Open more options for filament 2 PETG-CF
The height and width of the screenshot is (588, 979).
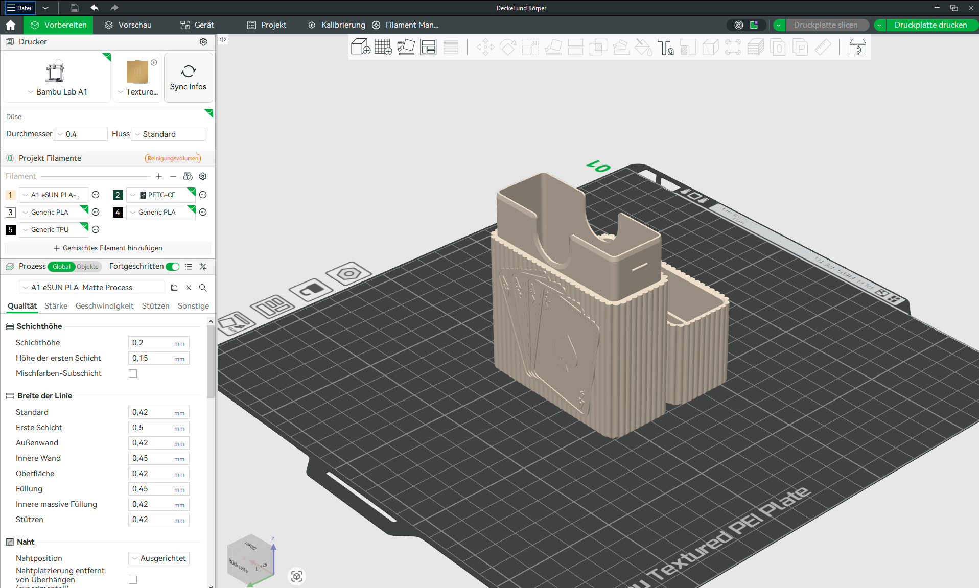point(203,195)
